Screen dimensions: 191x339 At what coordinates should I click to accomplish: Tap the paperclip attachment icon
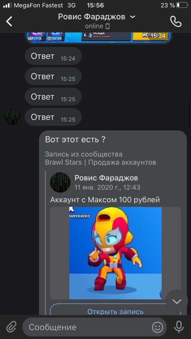point(11,327)
